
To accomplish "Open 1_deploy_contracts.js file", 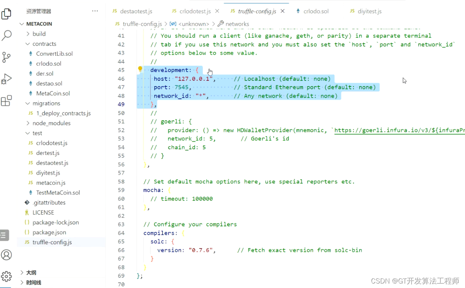I will pyautogui.click(x=63, y=113).
